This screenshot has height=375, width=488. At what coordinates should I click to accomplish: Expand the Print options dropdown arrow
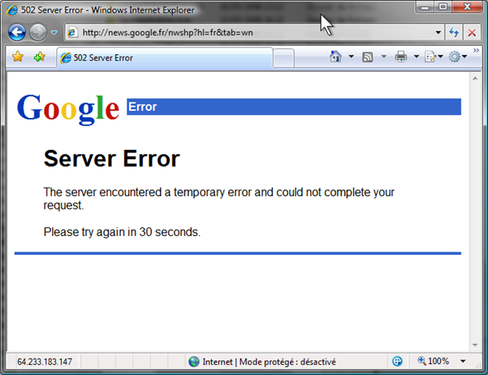(416, 56)
